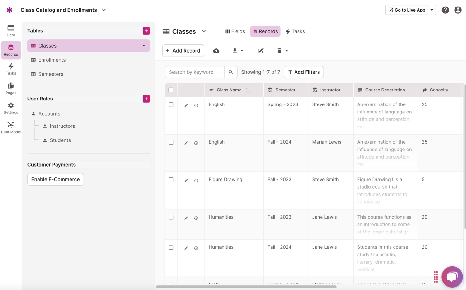Screen dimensions: 466x290
Task: Switch to the Fields tab
Action: (x=235, y=31)
